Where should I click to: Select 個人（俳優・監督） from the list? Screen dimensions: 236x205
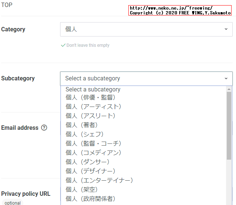(143, 97)
